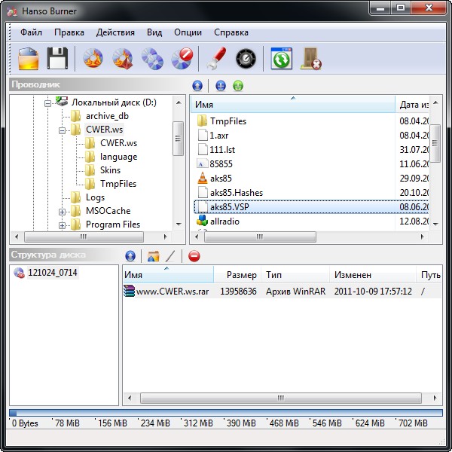Sort disc files by Размер column header
This screenshot has height=452, width=452.
pyautogui.click(x=241, y=275)
